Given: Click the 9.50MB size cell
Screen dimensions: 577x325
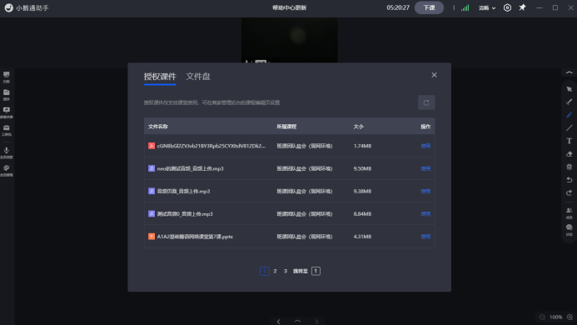Looking at the screenshot, I should (x=362, y=168).
